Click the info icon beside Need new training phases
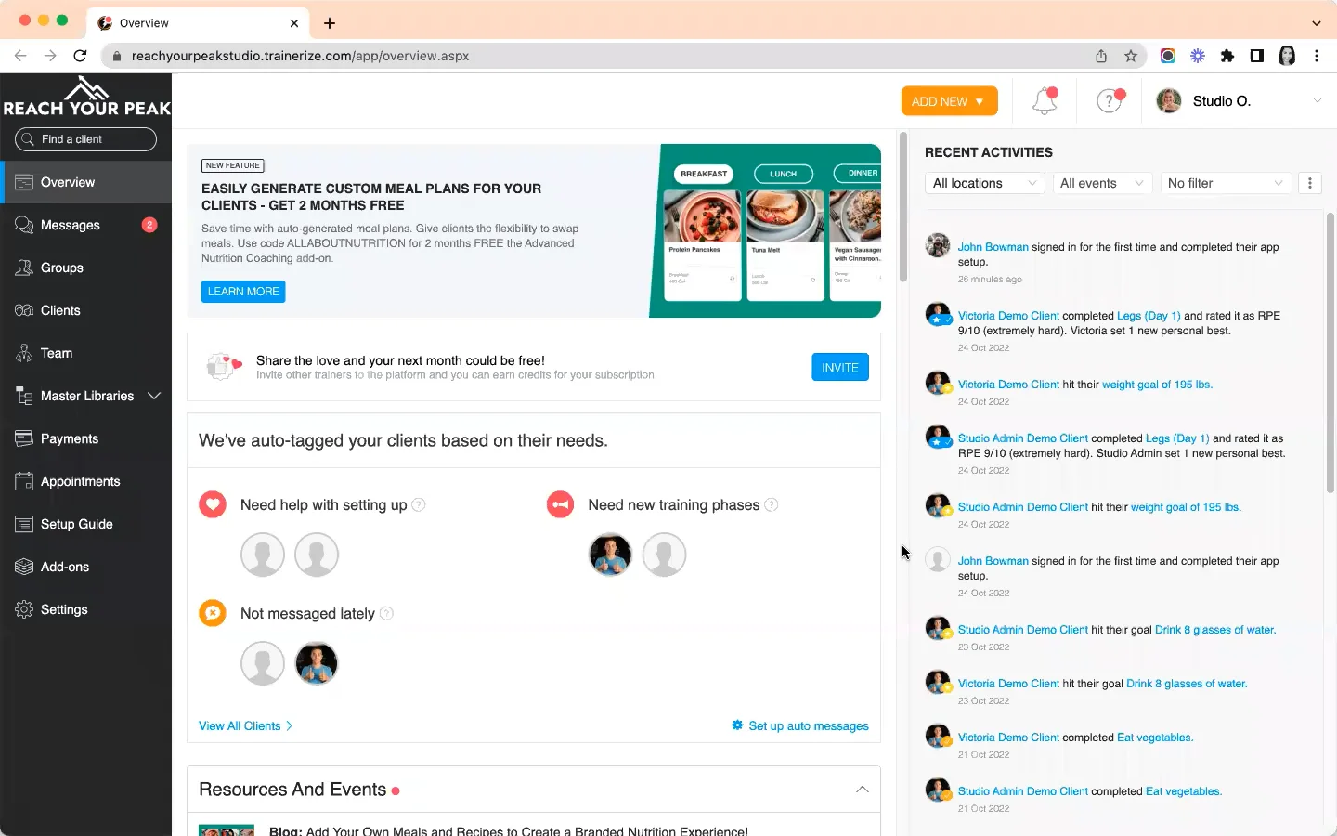The image size is (1337, 836). [x=772, y=504]
